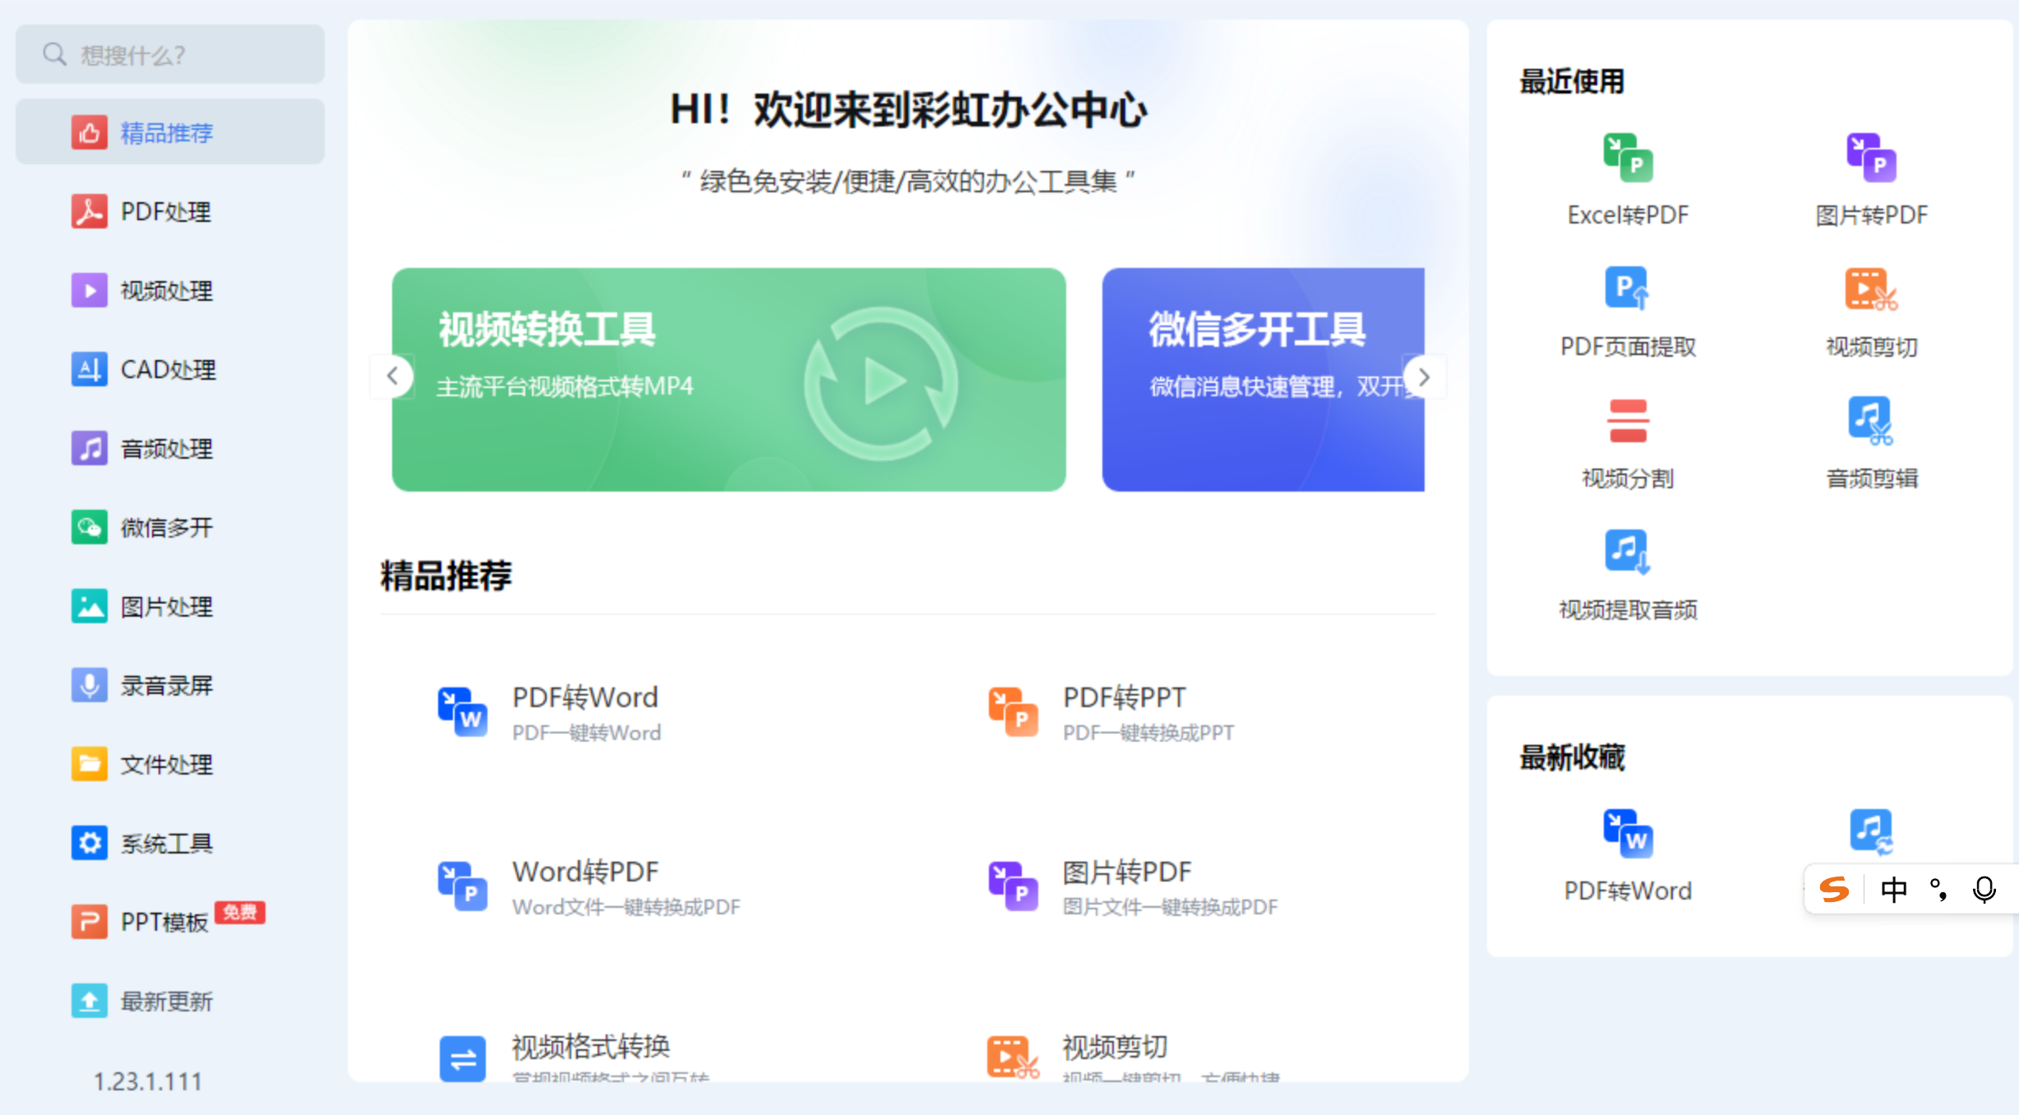The width and height of the screenshot is (2019, 1115).
Task: Click the 视频转换工具 green banner
Action: 728,380
